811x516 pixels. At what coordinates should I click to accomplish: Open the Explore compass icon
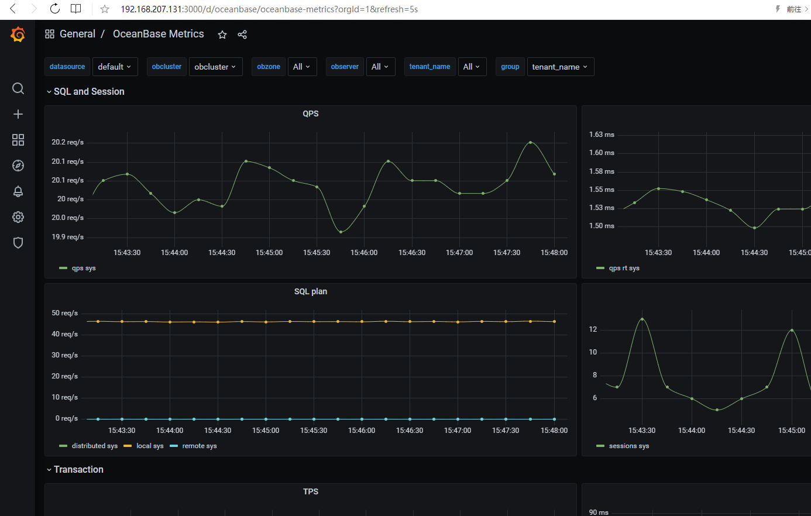(x=18, y=166)
